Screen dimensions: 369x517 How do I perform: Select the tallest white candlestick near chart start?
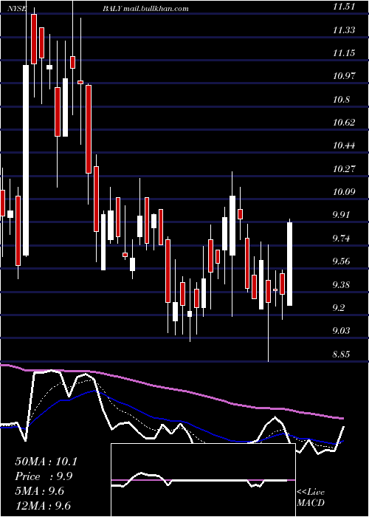[26, 160]
